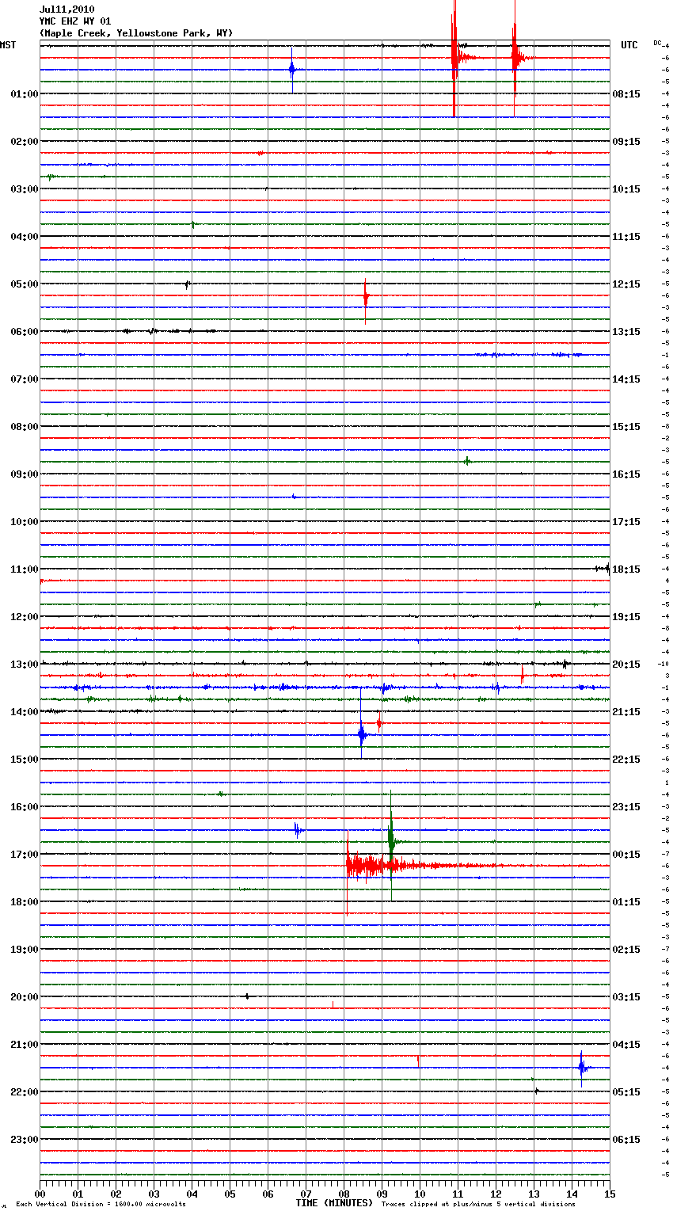The width and height of the screenshot is (673, 1215).
Task: Select minute 15 on the bottom axis
Action: [610, 1193]
